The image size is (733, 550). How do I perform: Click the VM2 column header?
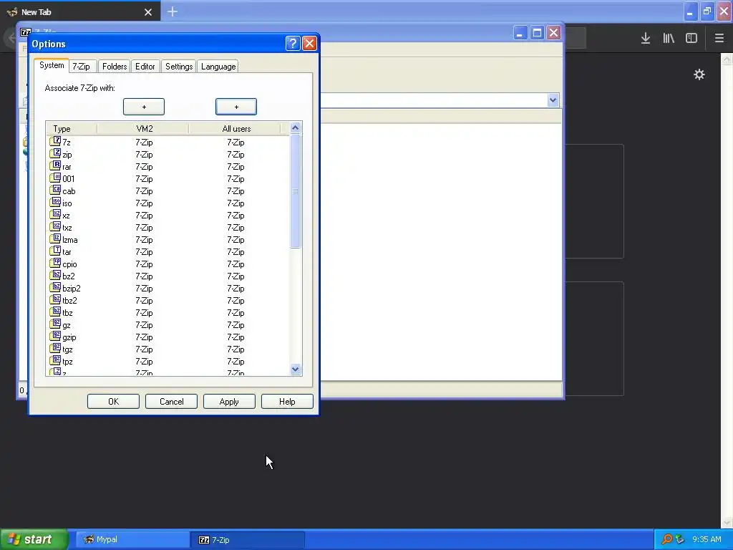[x=143, y=129]
